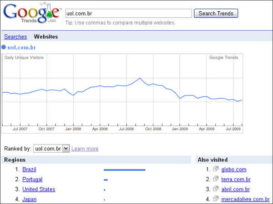Screen dimensions: 273x204
Task: Click the Brazil ranking bar
Action: tap(124, 170)
